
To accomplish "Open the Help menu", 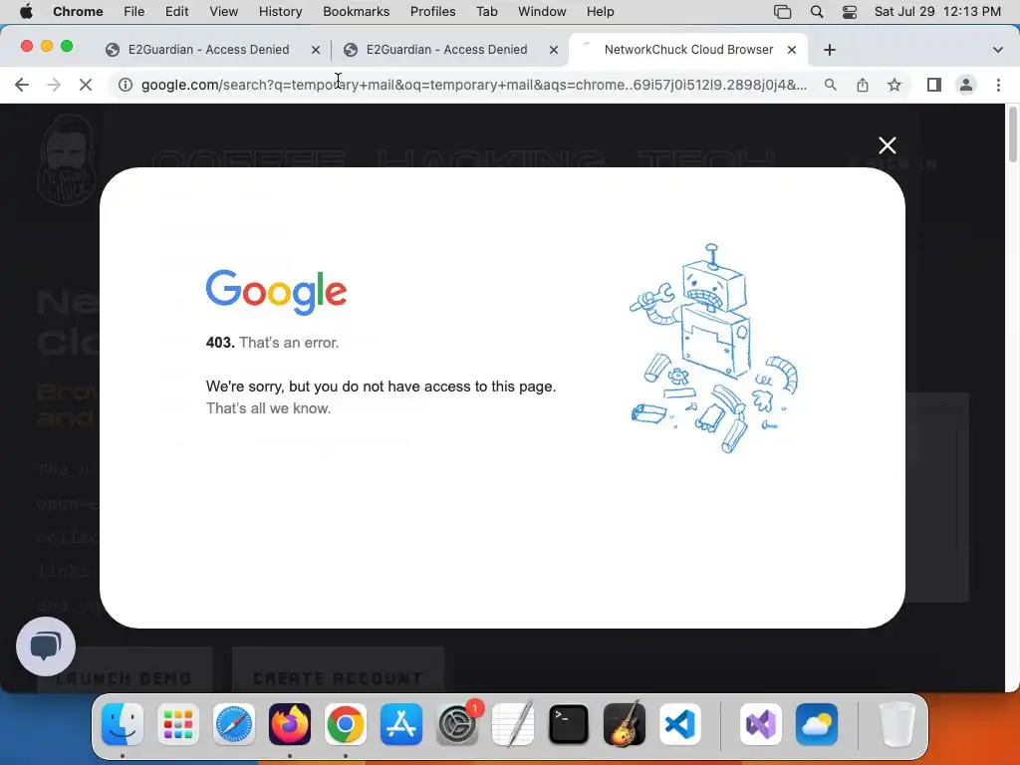I will [600, 12].
